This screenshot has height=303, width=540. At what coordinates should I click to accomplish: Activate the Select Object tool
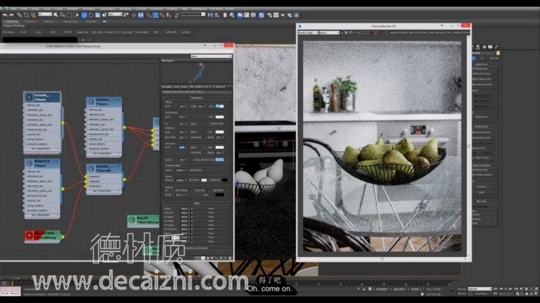click(x=55, y=15)
